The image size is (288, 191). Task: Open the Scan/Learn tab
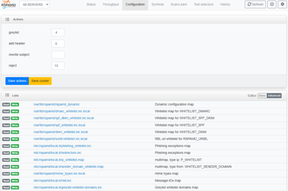(x=179, y=4)
